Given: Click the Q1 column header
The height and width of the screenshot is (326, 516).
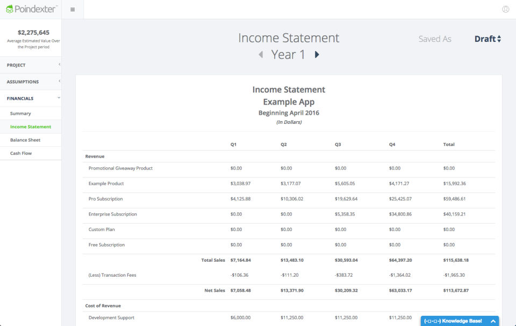Looking at the screenshot, I should 233,144.
